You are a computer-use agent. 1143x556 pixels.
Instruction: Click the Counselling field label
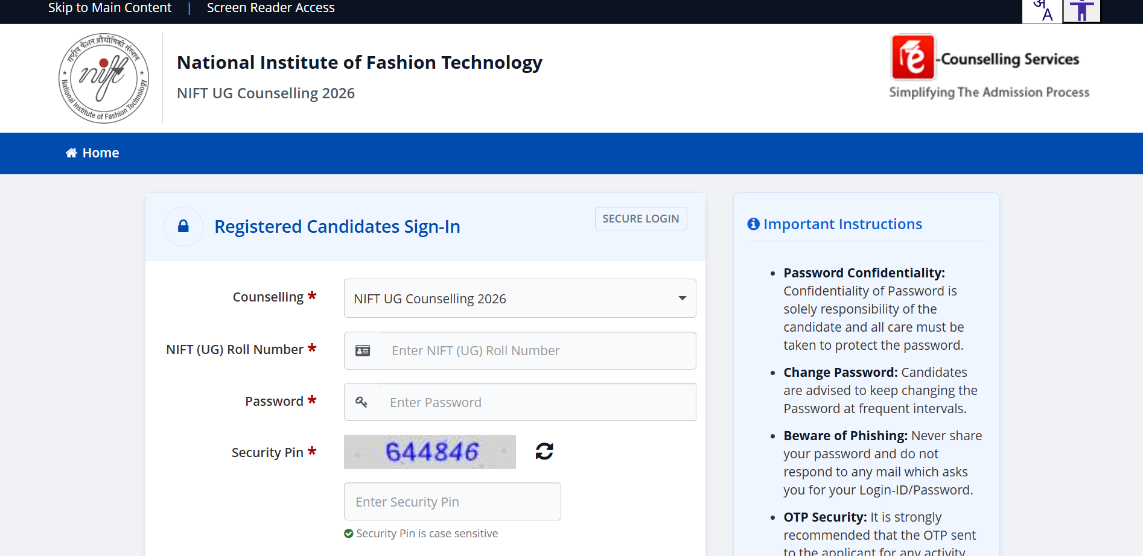pos(268,297)
